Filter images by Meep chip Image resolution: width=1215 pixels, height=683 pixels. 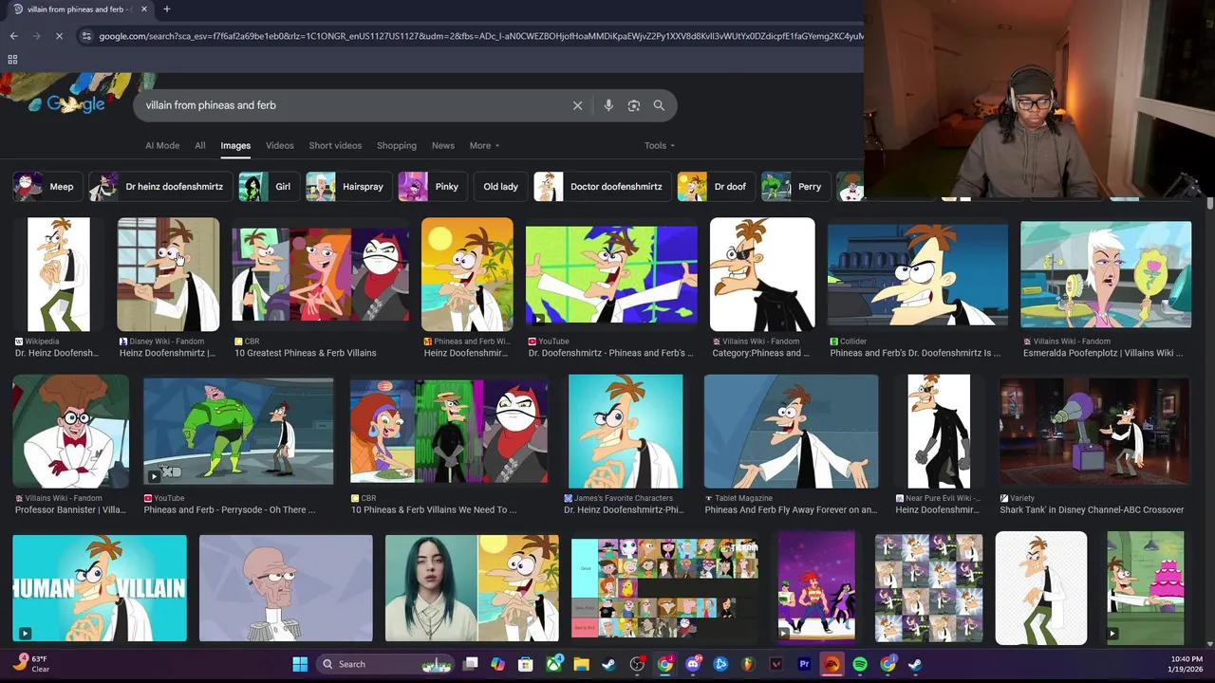pyautogui.click(x=47, y=187)
